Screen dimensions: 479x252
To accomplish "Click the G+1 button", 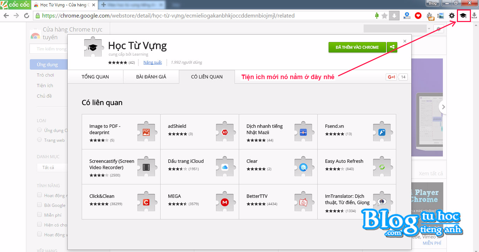I will [391, 77].
